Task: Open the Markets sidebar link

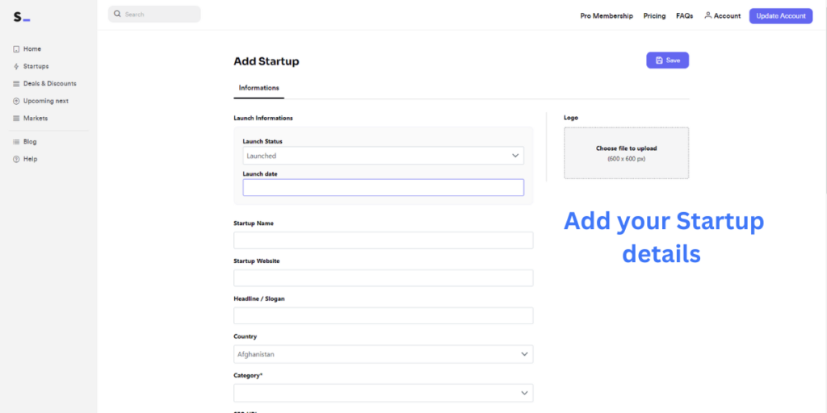Action: 36,119
